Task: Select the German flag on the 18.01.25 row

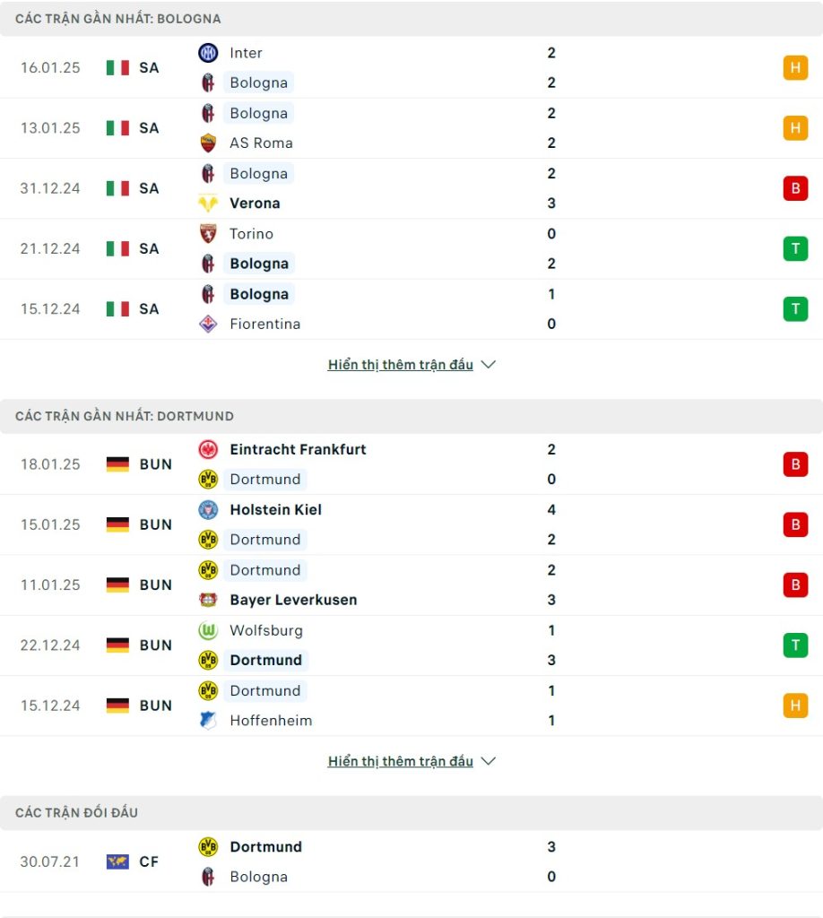Action: 117,464
